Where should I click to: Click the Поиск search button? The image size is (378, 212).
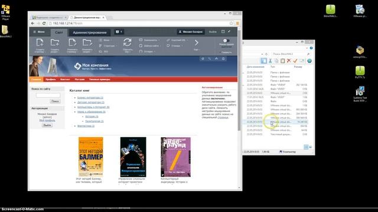55,101
